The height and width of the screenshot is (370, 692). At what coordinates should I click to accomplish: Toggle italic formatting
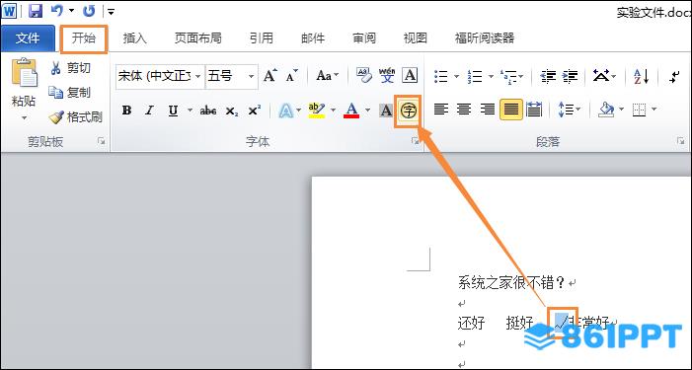(x=150, y=111)
